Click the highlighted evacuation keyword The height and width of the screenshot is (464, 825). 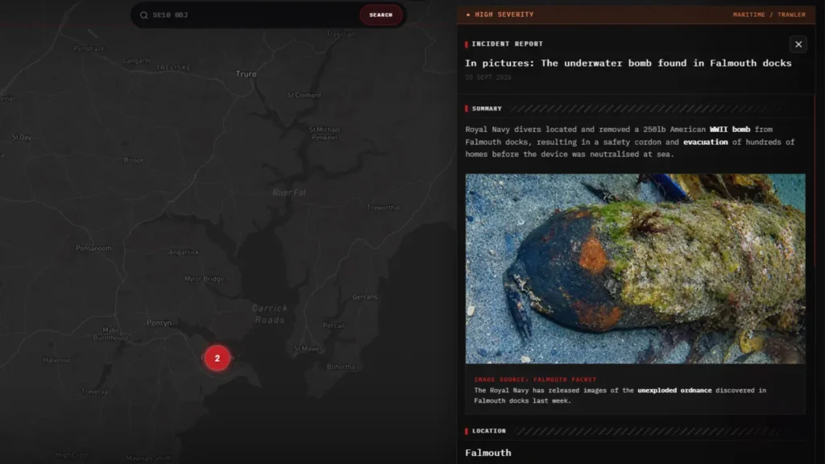click(x=705, y=142)
